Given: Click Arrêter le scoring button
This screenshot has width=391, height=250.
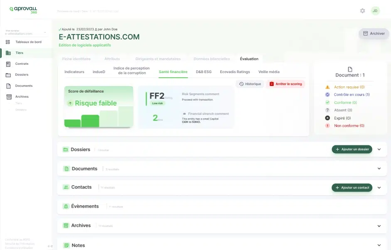Looking at the screenshot, I should tap(285, 84).
